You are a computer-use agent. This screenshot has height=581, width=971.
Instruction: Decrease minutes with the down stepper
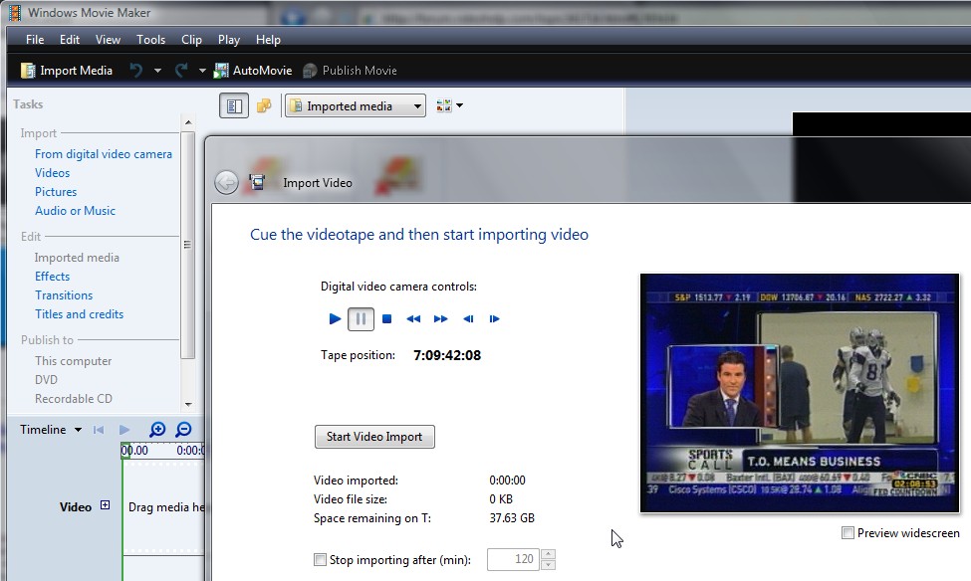(x=548, y=565)
